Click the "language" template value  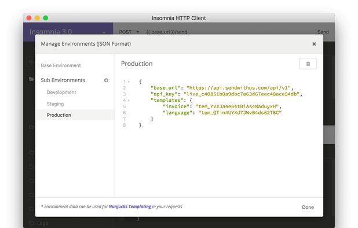[240, 113]
